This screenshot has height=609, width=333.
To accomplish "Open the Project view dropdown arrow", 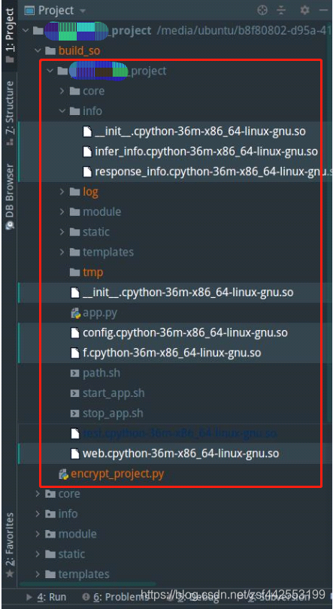I will tap(82, 11).
